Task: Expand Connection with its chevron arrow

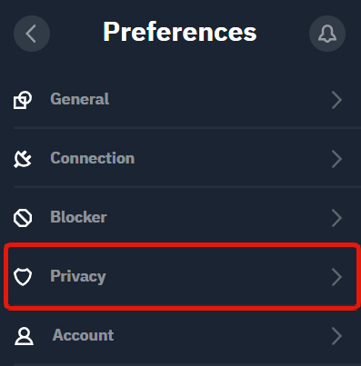Action: coord(336,159)
